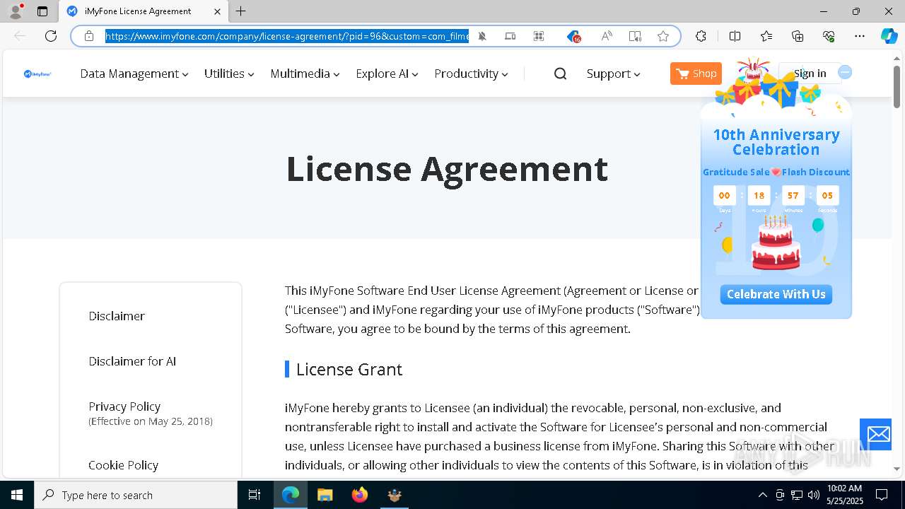The image size is (905, 509).
Task: Open Task View on the taskbar
Action: tap(255, 495)
